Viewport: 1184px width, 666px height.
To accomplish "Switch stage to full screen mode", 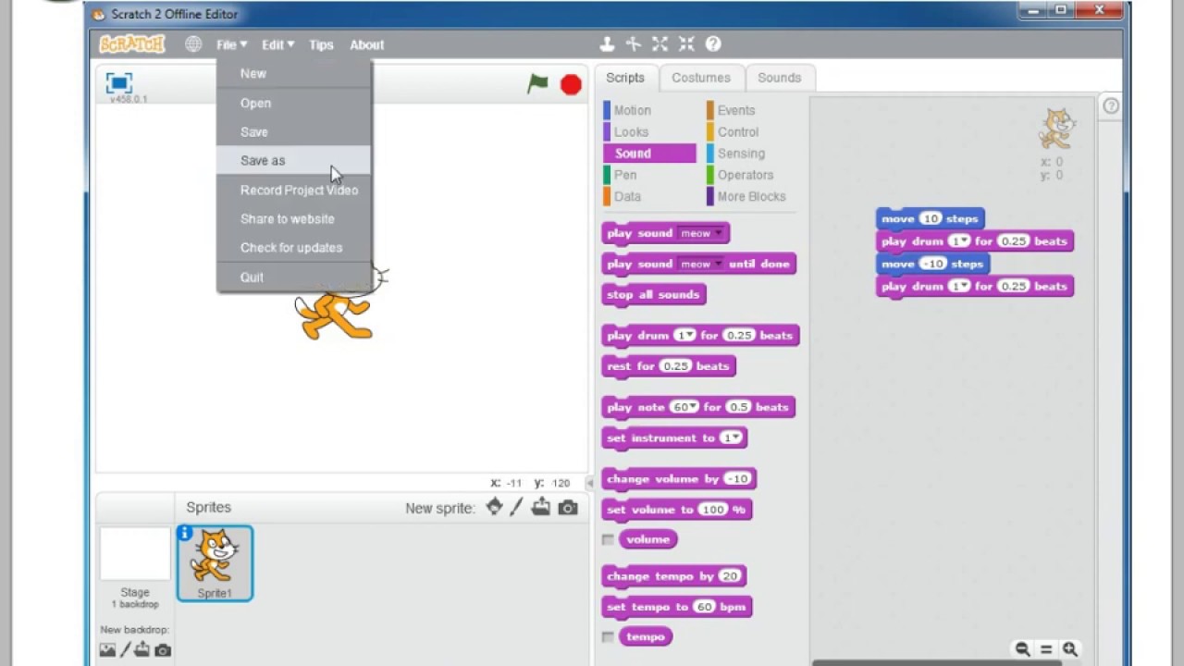I will click(x=118, y=82).
